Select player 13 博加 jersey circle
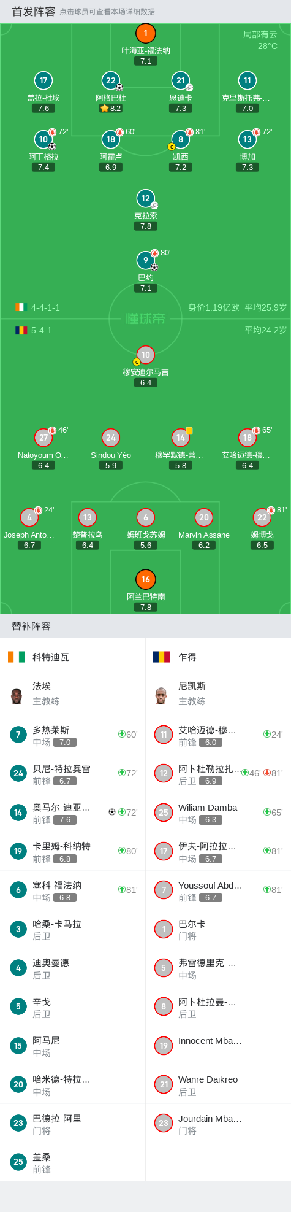 click(248, 139)
